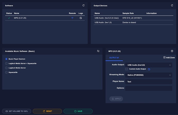Viewport: 178px width, 115px height.
Task: Click the SAVE button
Action: [78, 111]
